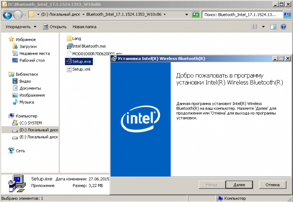The image size is (293, 202).
Task: Select Загрузки in the navigation pane
Action: pyautogui.click(x=27, y=46)
